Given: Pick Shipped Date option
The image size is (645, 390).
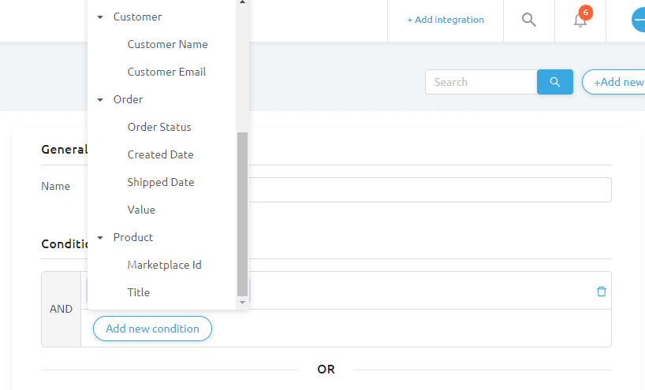Looking at the screenshot, I should click(x=161, y=182).
